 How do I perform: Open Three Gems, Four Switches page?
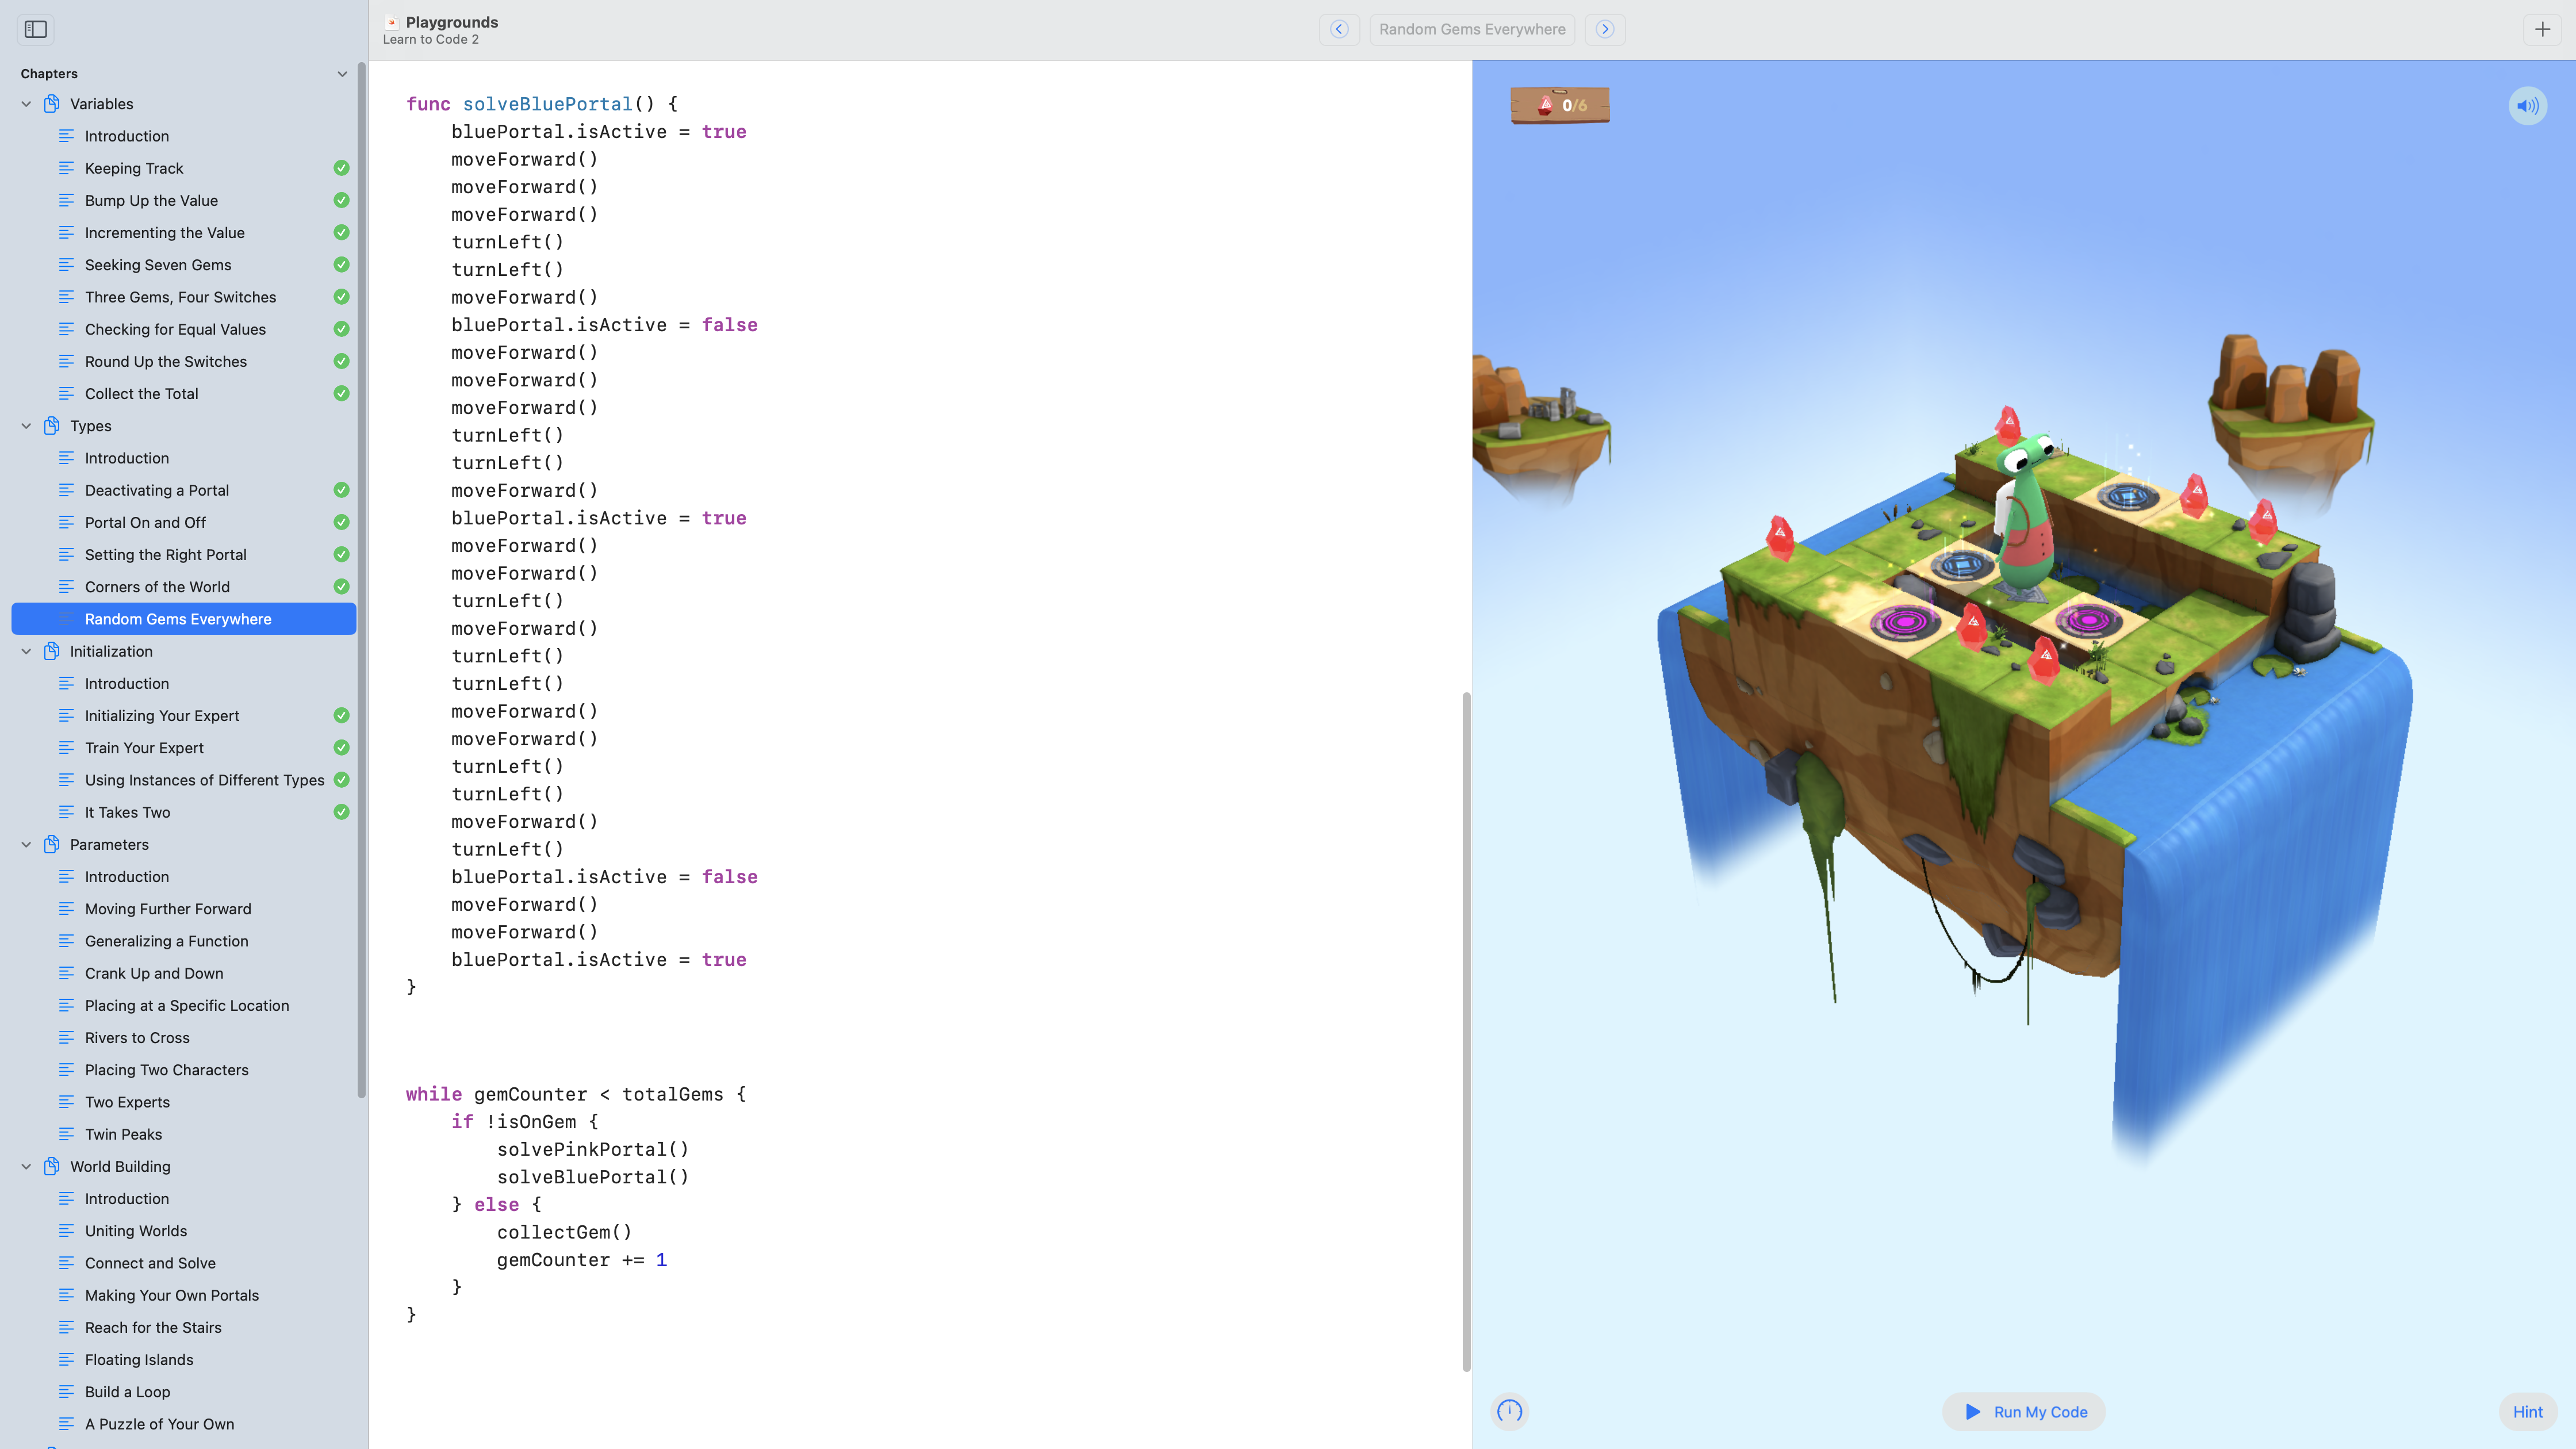pos(184,297)
